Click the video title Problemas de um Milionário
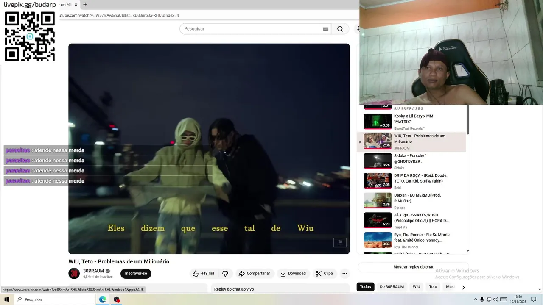 pos(119,262)
